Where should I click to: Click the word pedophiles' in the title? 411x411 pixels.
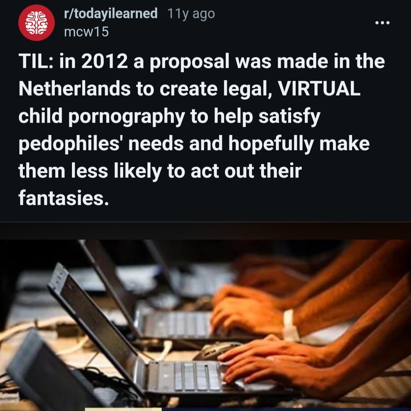pos(69,143)
